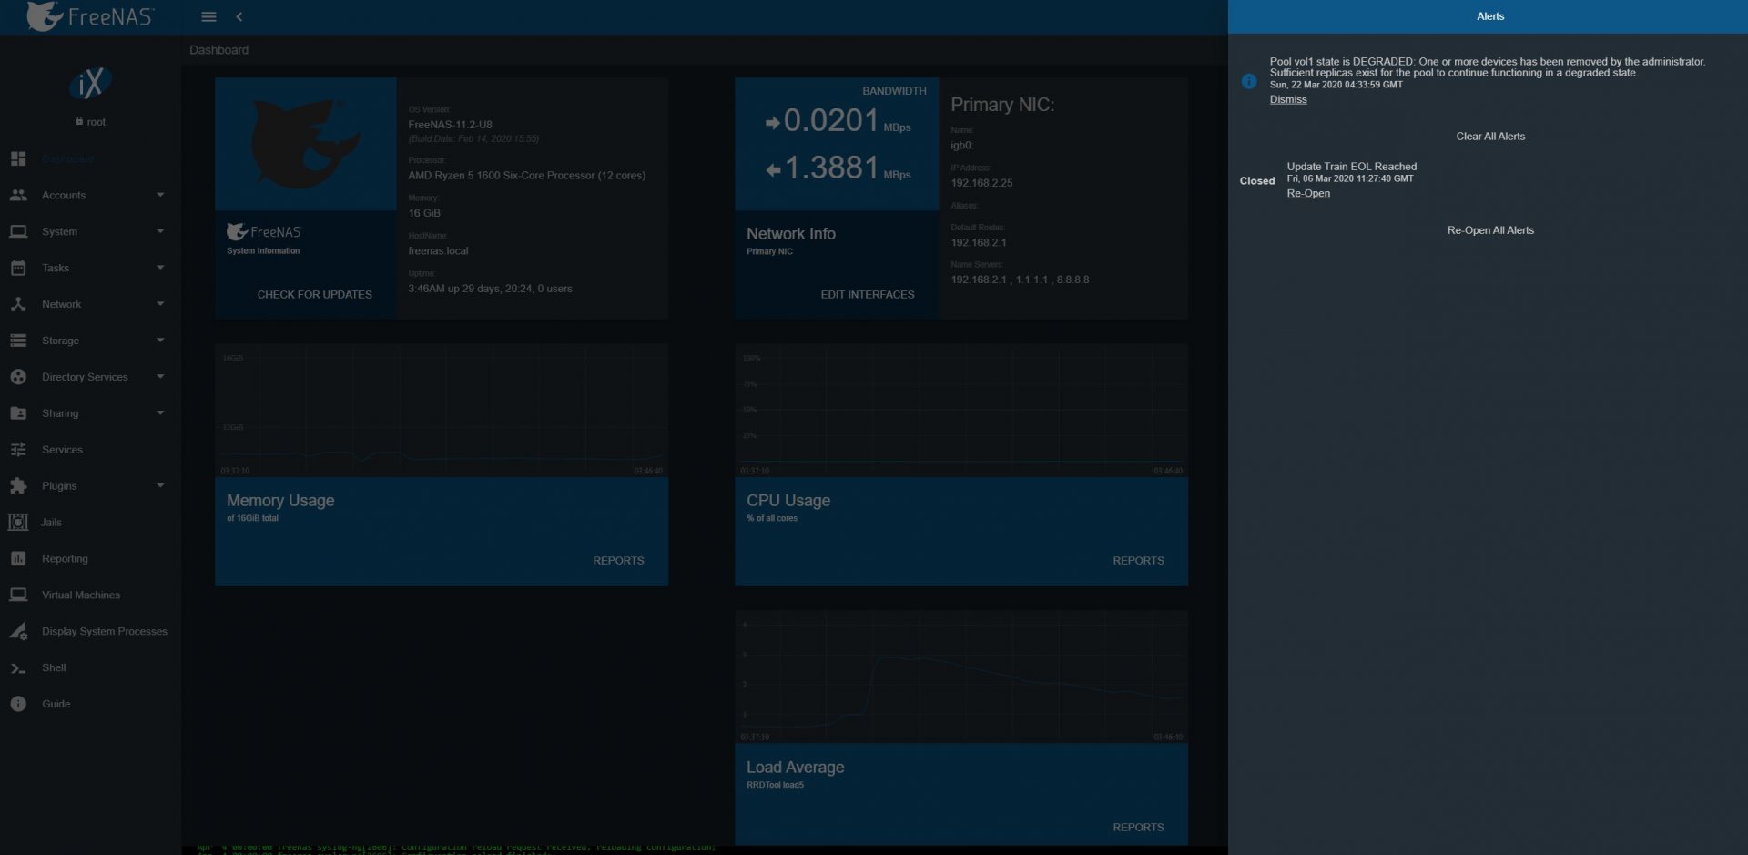
Task: Open Guide in the sidebar
Action: [x=56, y=704]
